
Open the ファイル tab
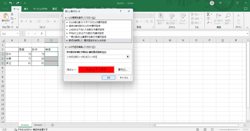point(5,9)
